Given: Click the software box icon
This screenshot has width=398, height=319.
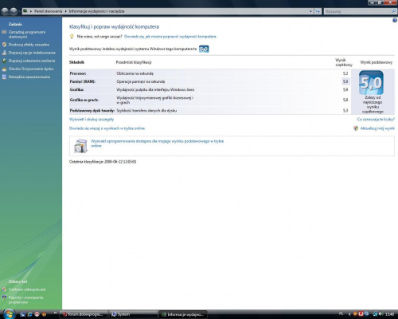Looking at the screenshot, I should [x=80, y=146].
